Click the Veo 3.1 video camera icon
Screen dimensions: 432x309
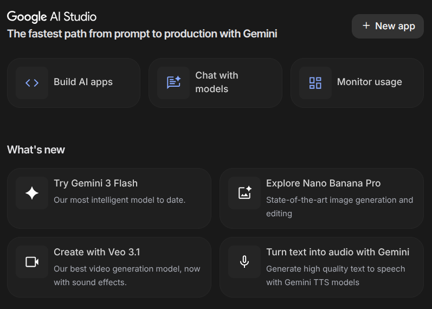click(32, 262)
